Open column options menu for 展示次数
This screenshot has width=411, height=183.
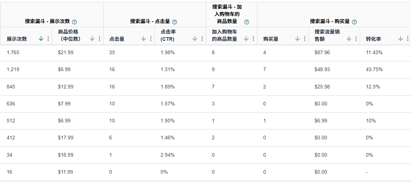click(x=48, y=39)
